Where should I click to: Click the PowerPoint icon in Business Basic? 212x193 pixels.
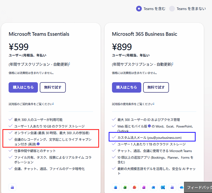135,187
